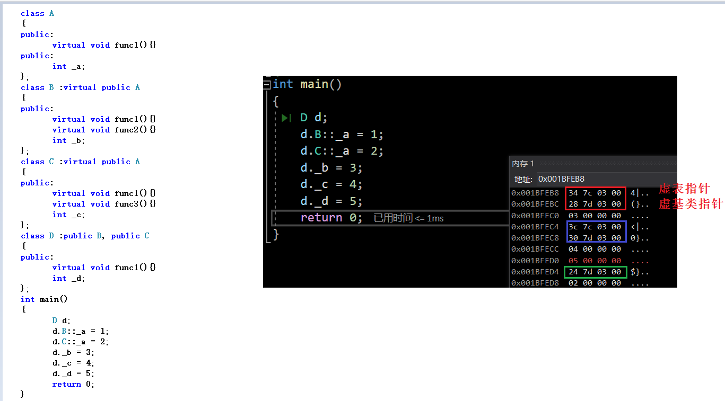This screenshot has height=401, width=725.
Task: Click d.B::_a = 1; in the white code listing
Action: coord(81,331)
